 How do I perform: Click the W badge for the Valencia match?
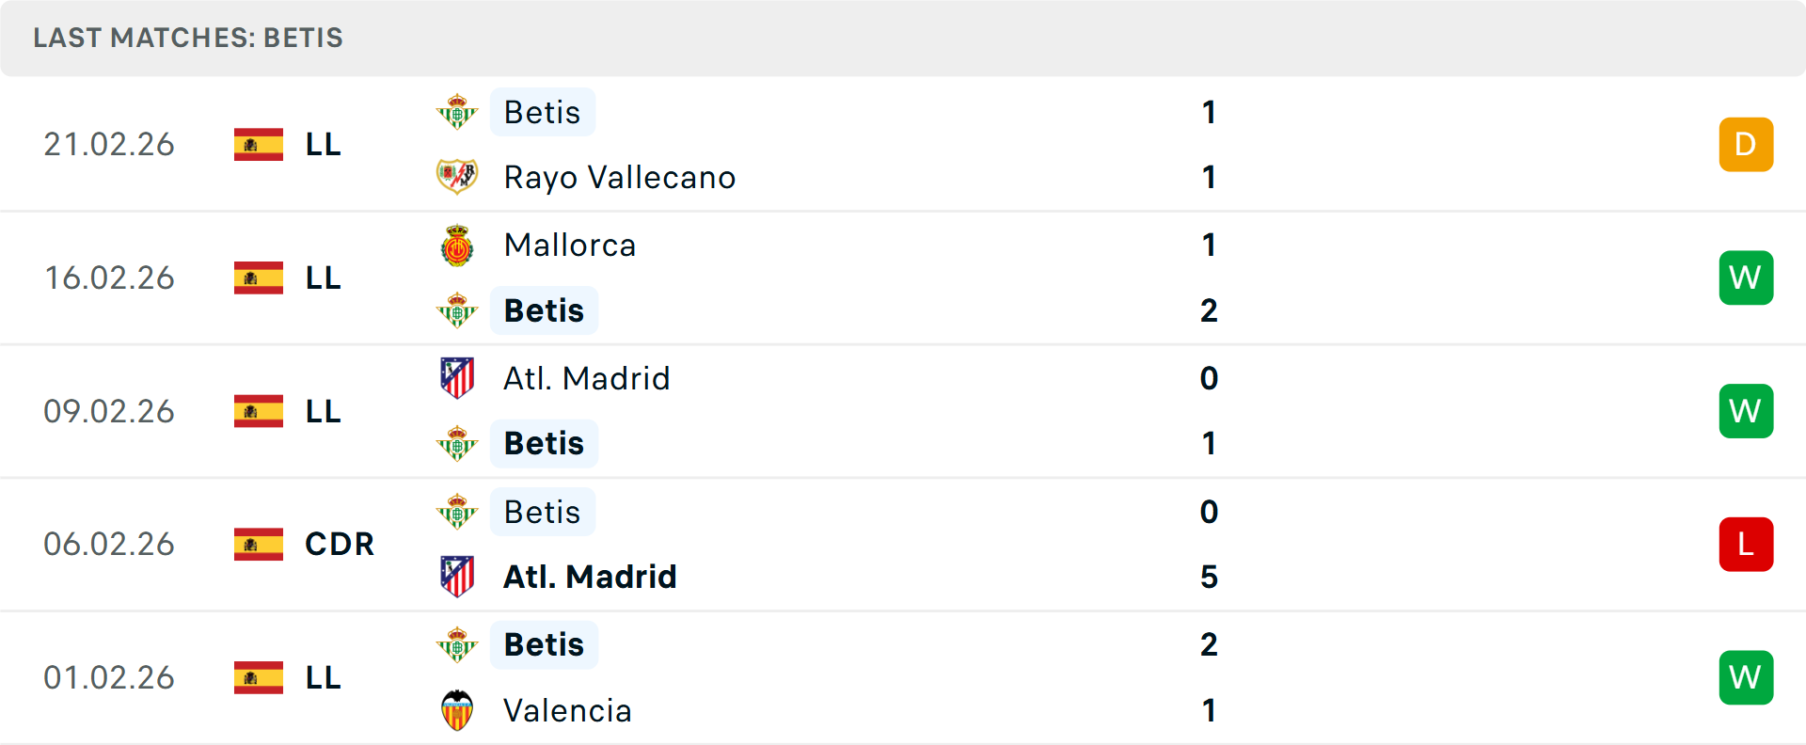(x=1745, y=677)
